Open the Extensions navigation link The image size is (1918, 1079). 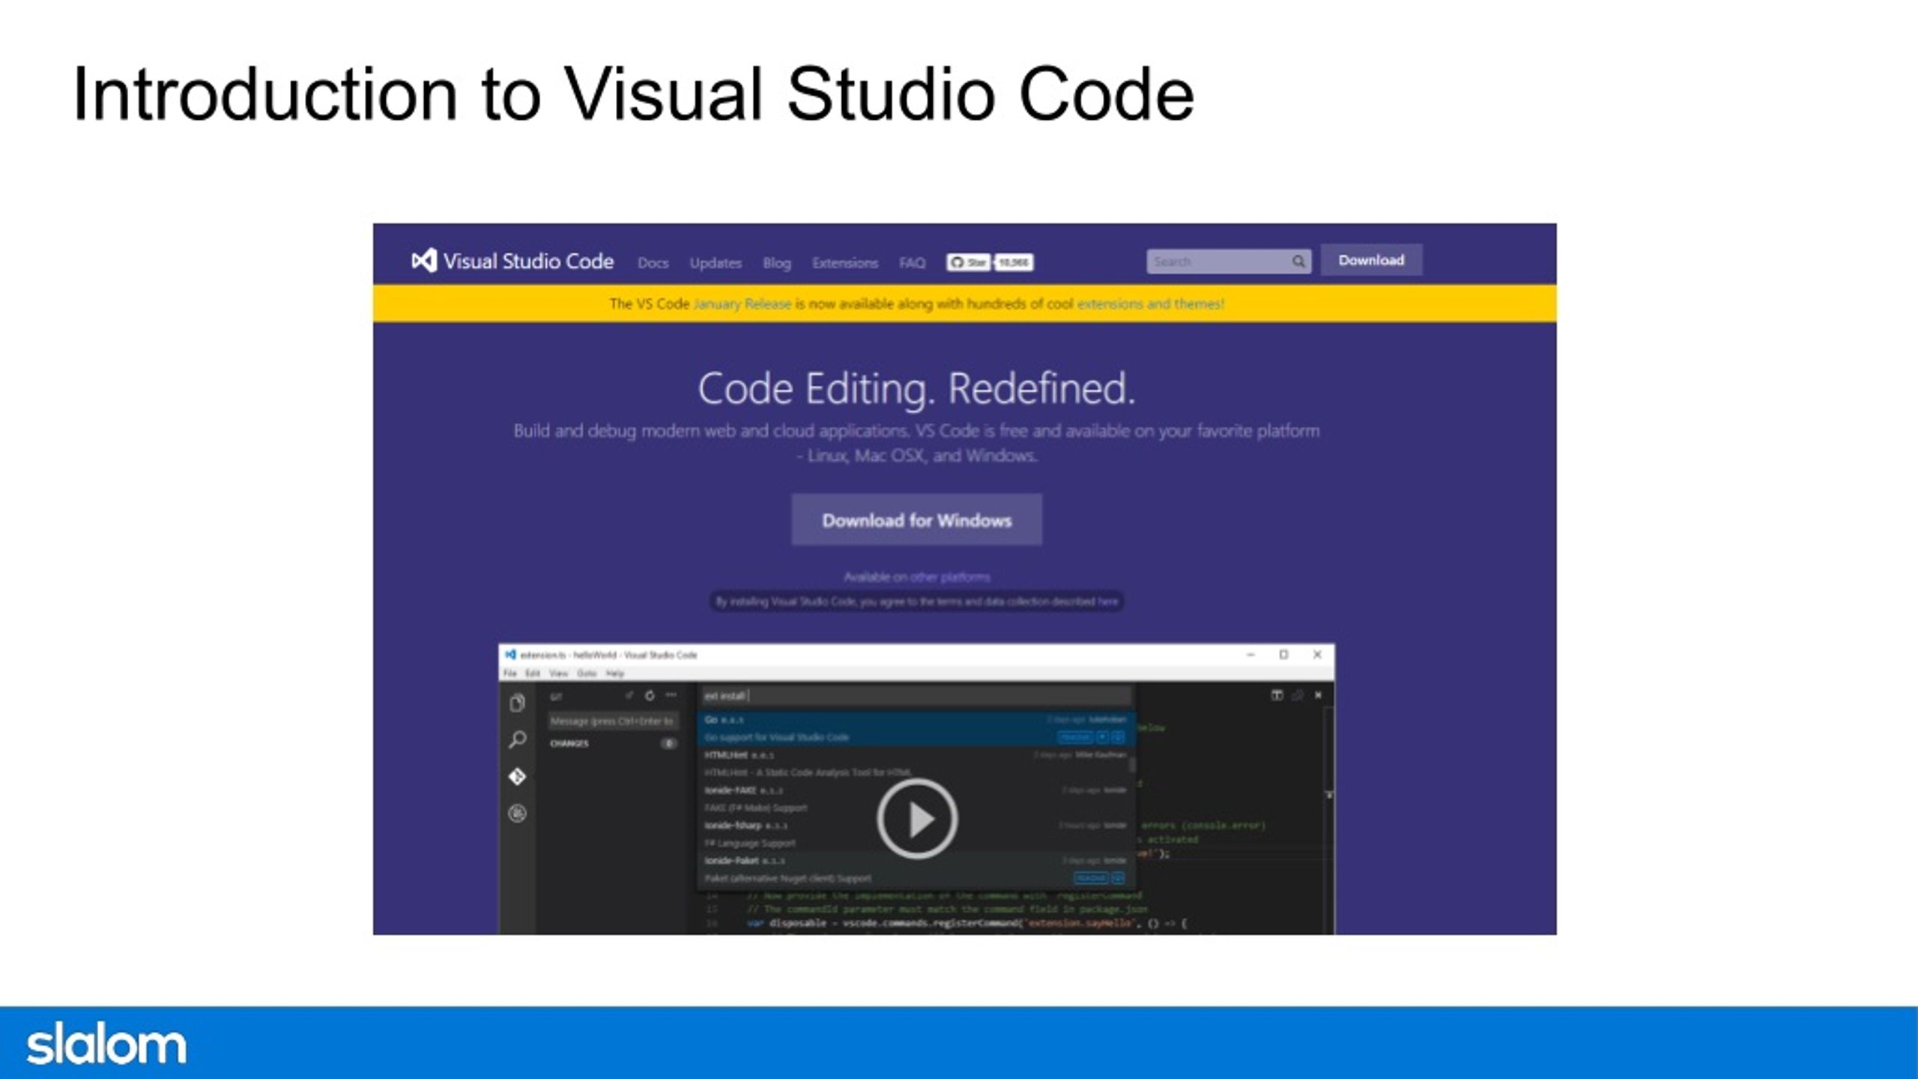pyautogui.click(x=844, y=263)
